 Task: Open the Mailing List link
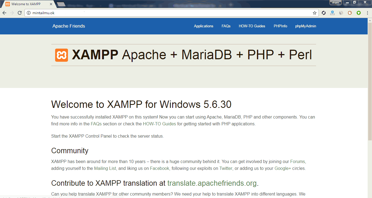click(105, 168)
